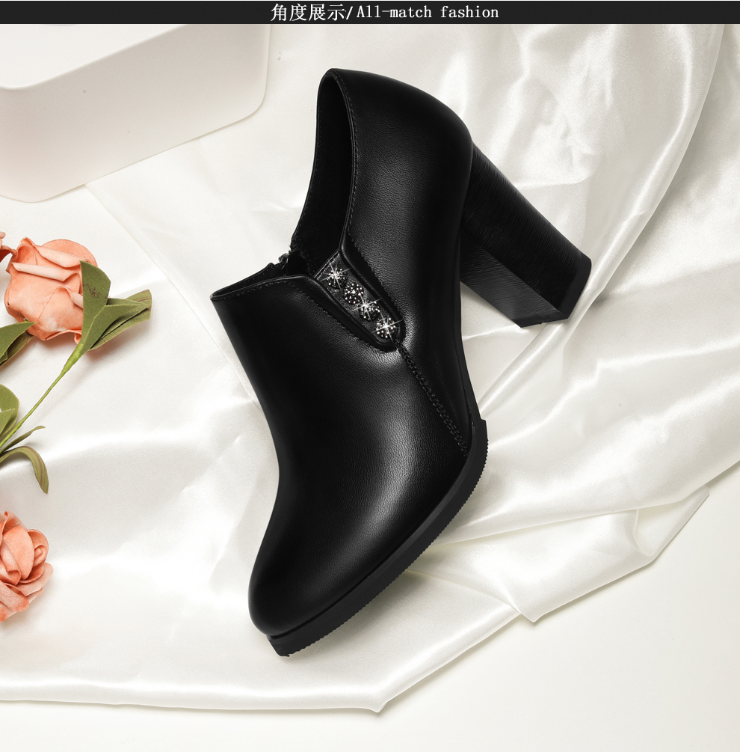Click the All-match fashion header text
The width and height of the screenshot is (740, 752).
pyautogui.click(x=427, y=12)
